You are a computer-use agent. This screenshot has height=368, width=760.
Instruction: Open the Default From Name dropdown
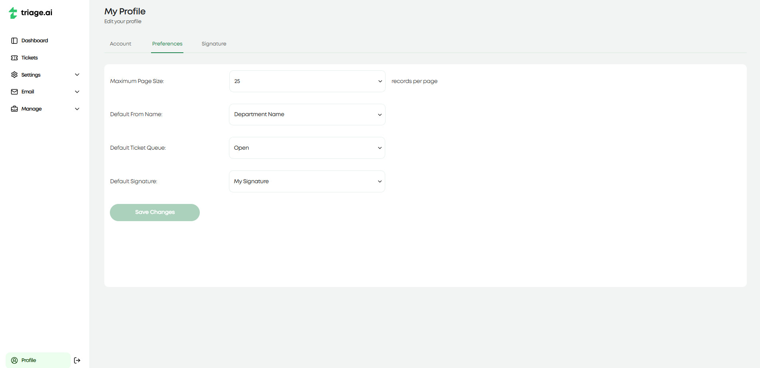coord(307,115)
